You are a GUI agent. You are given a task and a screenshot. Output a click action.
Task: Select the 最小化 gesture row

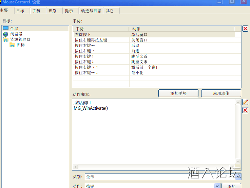137,73
